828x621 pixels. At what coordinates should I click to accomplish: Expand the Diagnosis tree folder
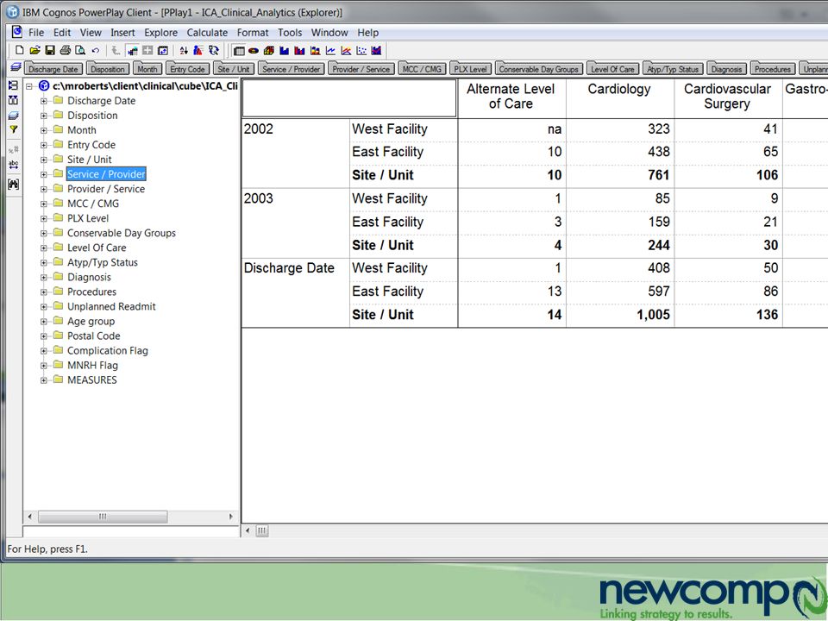point(44,277)
